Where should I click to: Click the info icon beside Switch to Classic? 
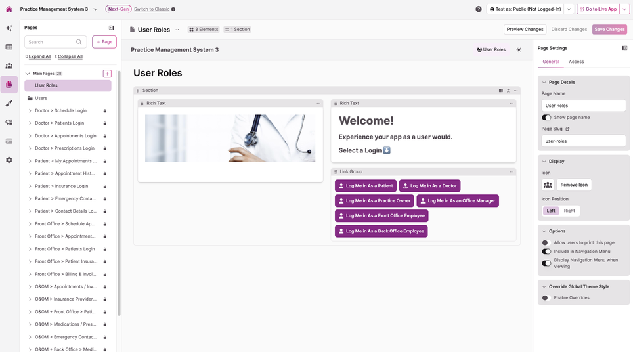[x=173, y=9]
